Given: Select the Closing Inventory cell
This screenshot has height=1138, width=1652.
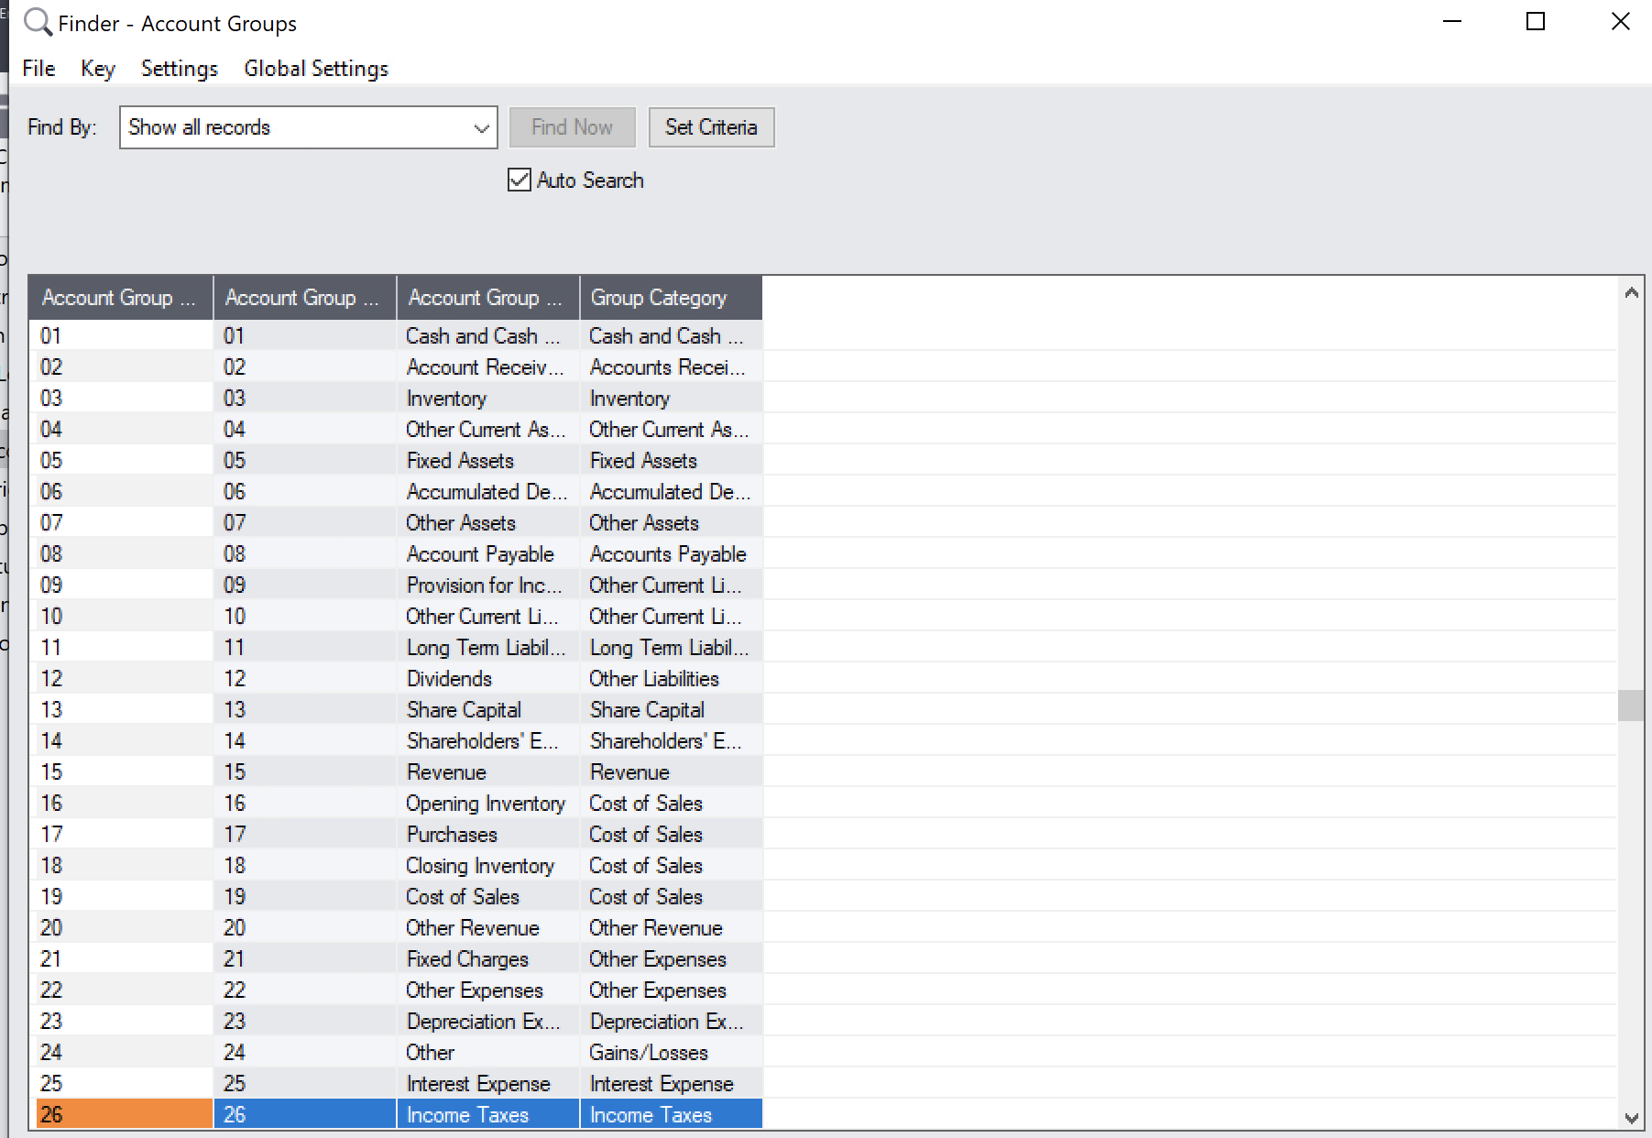Looking at the screenshot, I should pyautogui.click(x=488, y=866).
